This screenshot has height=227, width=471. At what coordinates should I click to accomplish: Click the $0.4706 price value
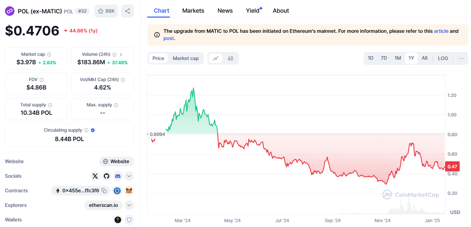click(x=32, y=31)
